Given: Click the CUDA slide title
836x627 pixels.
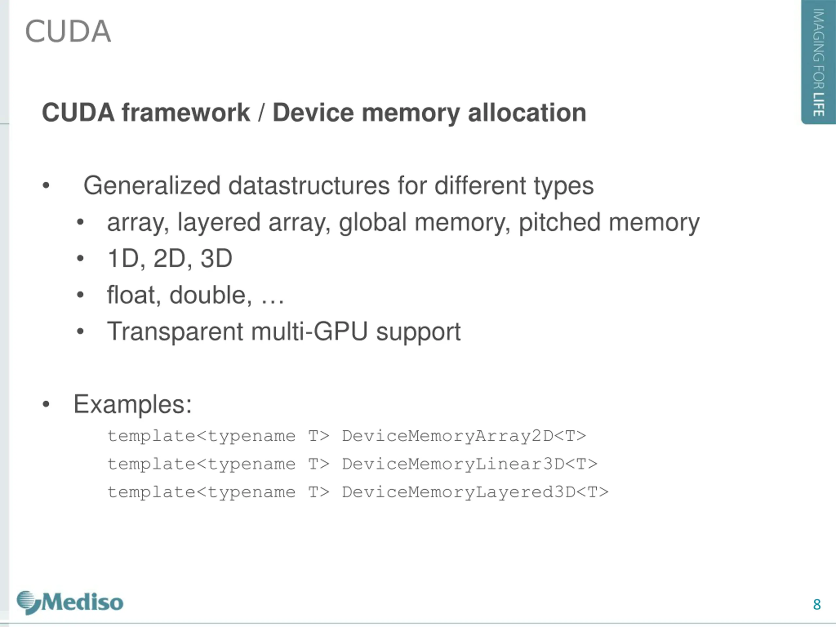Looking at the screenshot, I should [x=68, y=31].
